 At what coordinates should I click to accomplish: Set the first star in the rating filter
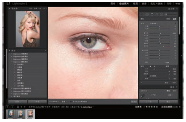(147, 107)
